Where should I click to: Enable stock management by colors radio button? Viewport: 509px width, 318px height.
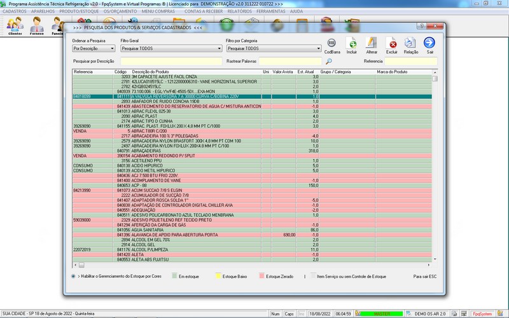point(74,277)
